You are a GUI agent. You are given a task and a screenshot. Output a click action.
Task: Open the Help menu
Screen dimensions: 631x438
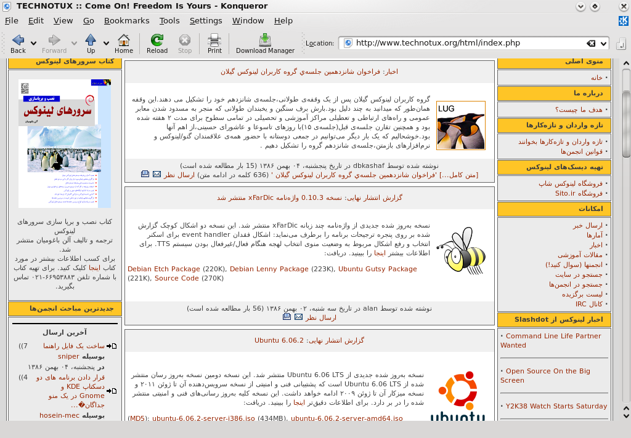pos(283,20)
